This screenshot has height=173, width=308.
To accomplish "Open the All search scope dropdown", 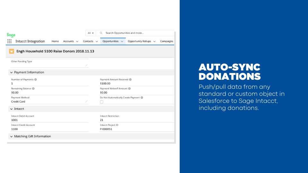I will [x=91, y=33].
